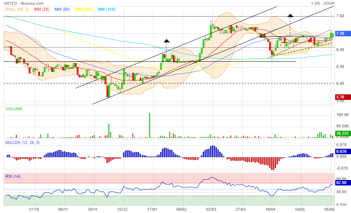Viewport: 351px width, 213px height.
Task: Click the 90.00K volume axis label
Action: [x=343, y=126]
